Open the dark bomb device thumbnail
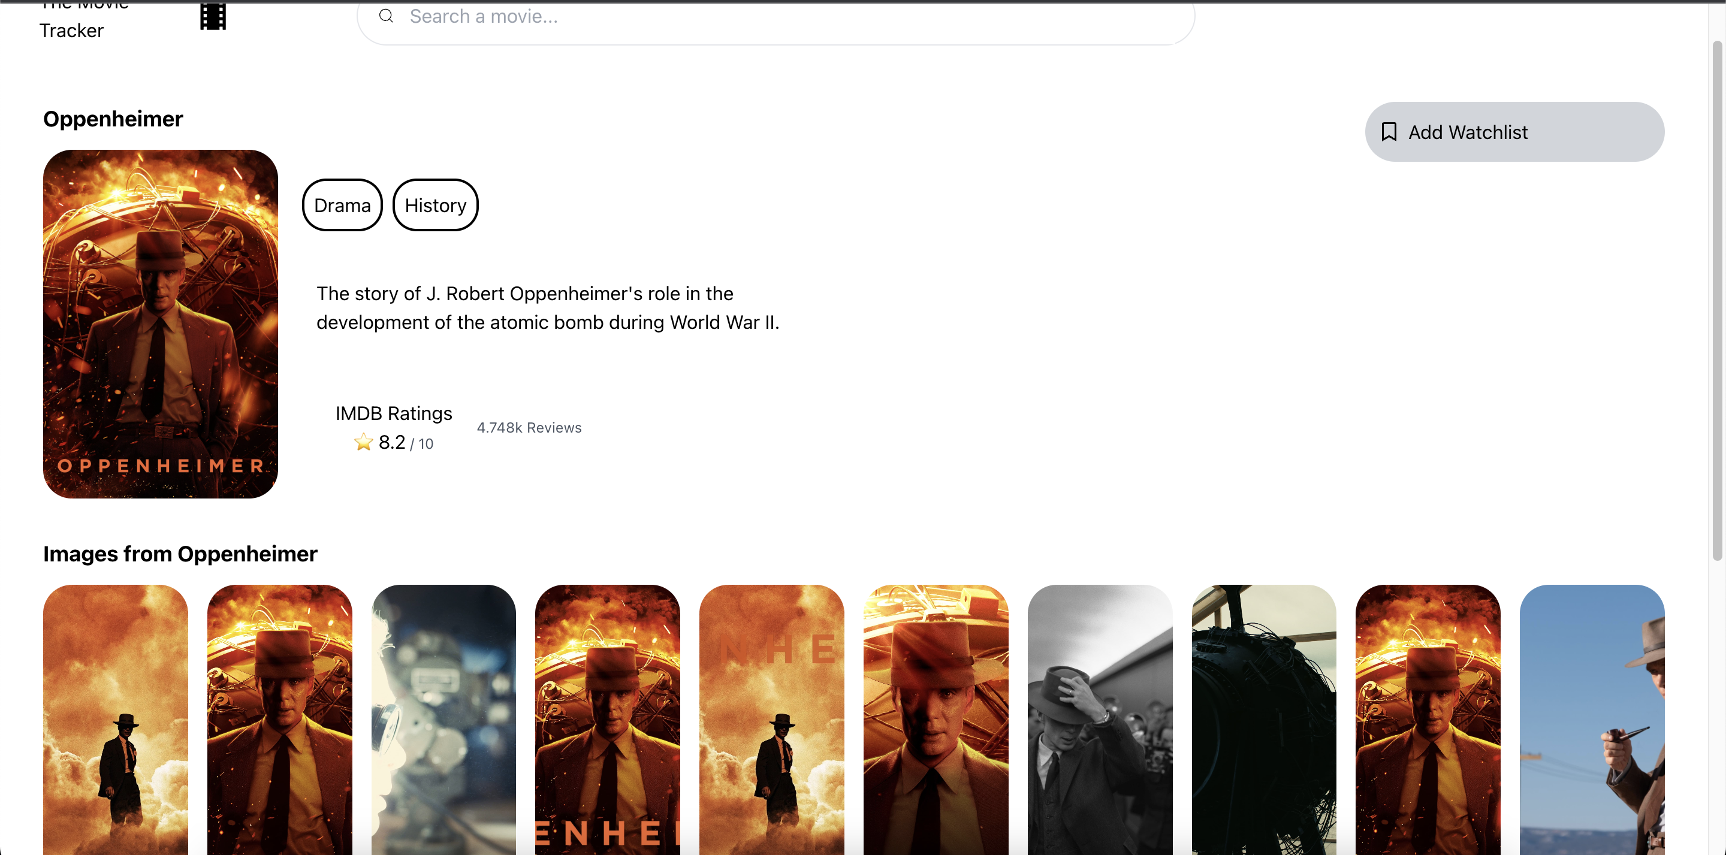Screen dimensions: 1726x855 (1264, 719)
